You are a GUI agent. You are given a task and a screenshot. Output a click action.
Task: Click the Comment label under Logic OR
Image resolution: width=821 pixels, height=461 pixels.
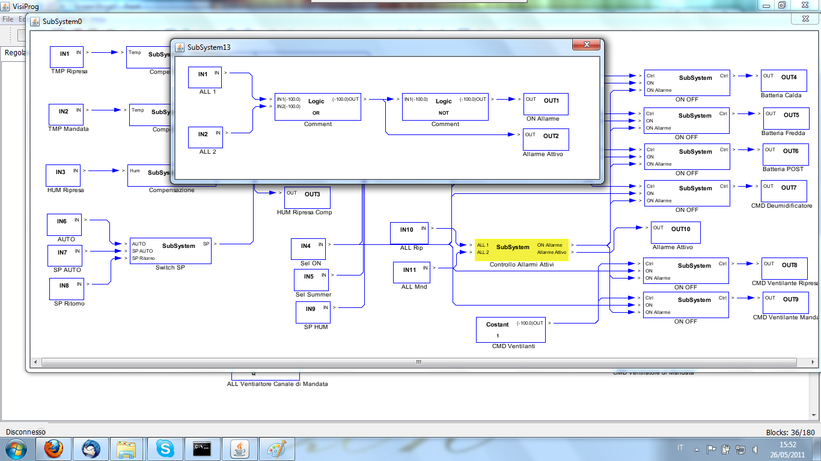(318, 124)
